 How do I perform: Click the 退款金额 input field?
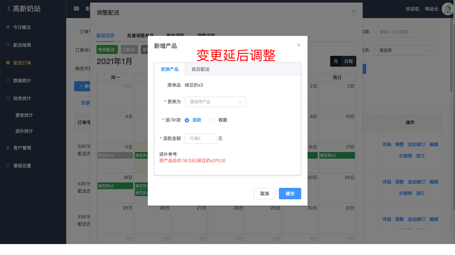click(x=200, y=139)
